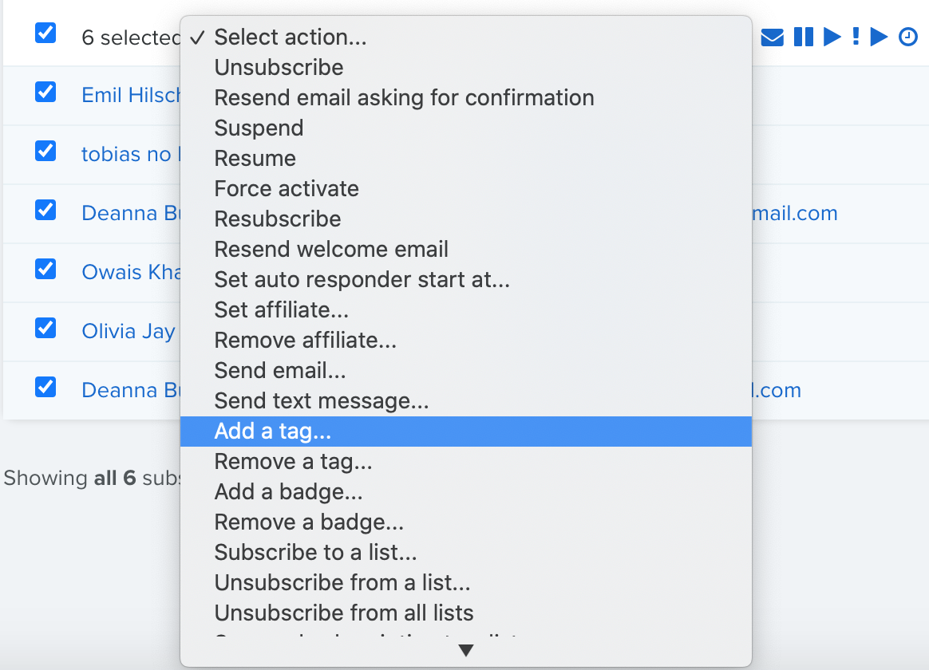Uncheck the Emil Hilsch row checkbox

[x=45, y=93]
